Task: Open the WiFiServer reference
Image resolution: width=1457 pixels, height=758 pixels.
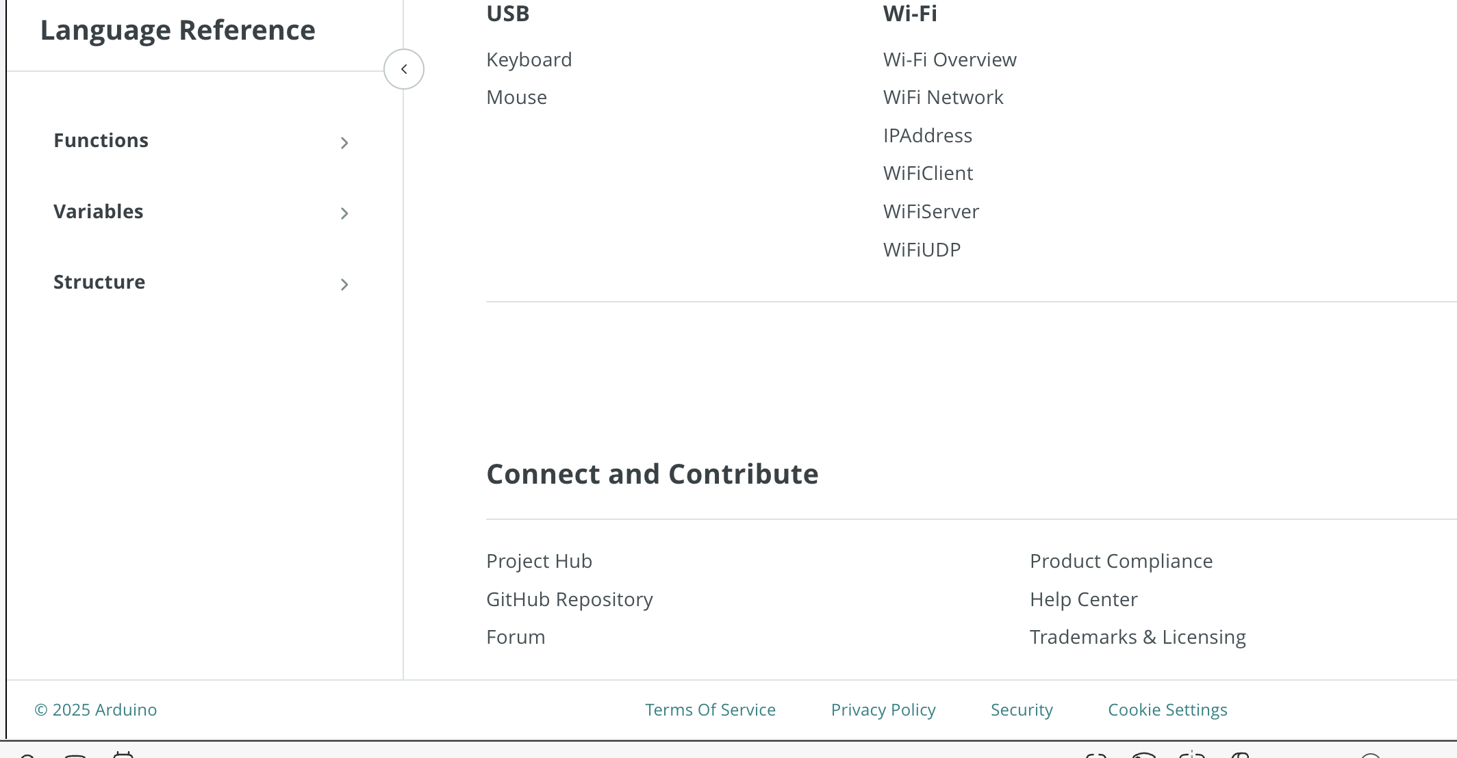Action: (930, 212)
